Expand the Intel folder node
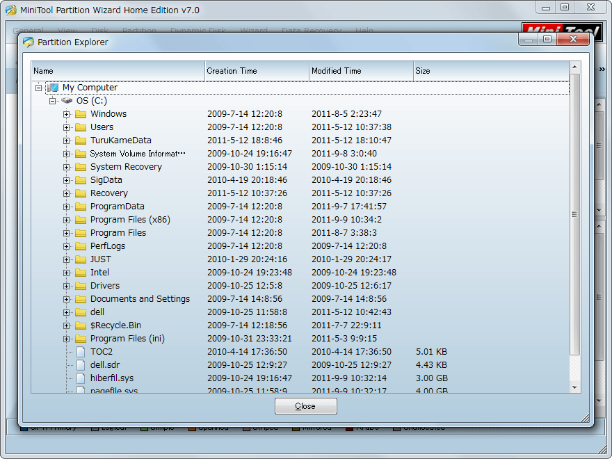This screenshot has height=459, width=612. tap(66, 273)
